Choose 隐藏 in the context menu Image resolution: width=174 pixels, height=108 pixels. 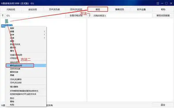point(26,75)
